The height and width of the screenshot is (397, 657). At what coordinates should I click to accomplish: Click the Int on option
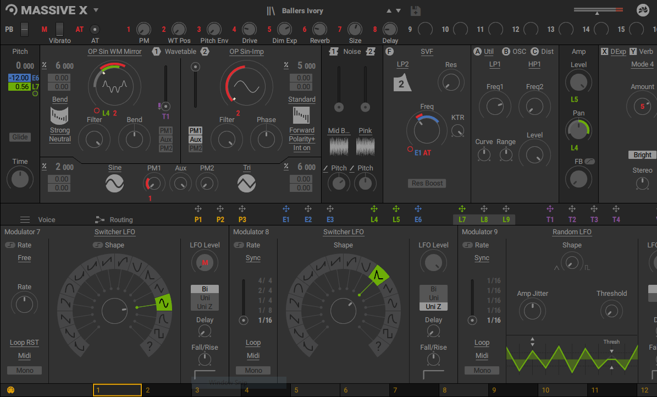301,147
